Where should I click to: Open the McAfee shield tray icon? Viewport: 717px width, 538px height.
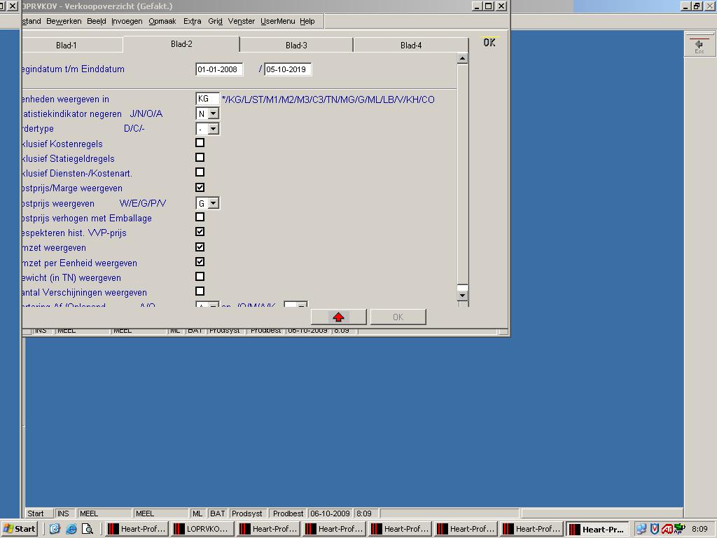point(655,529)
